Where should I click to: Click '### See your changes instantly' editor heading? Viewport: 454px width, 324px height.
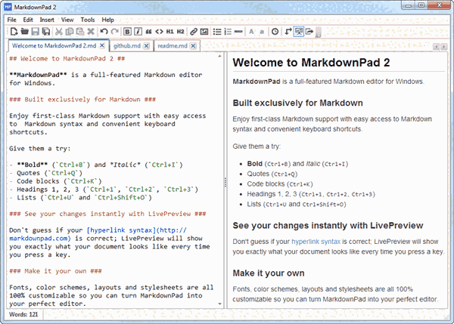(107, 214)
